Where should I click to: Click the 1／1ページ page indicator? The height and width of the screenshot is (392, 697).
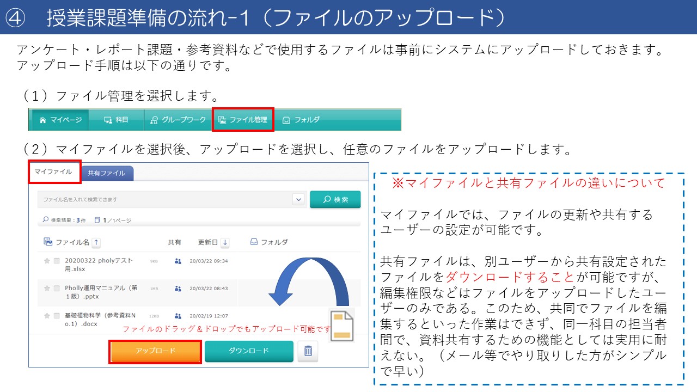pos(113,220)
